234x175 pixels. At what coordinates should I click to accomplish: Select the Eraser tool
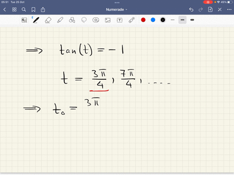48,20
